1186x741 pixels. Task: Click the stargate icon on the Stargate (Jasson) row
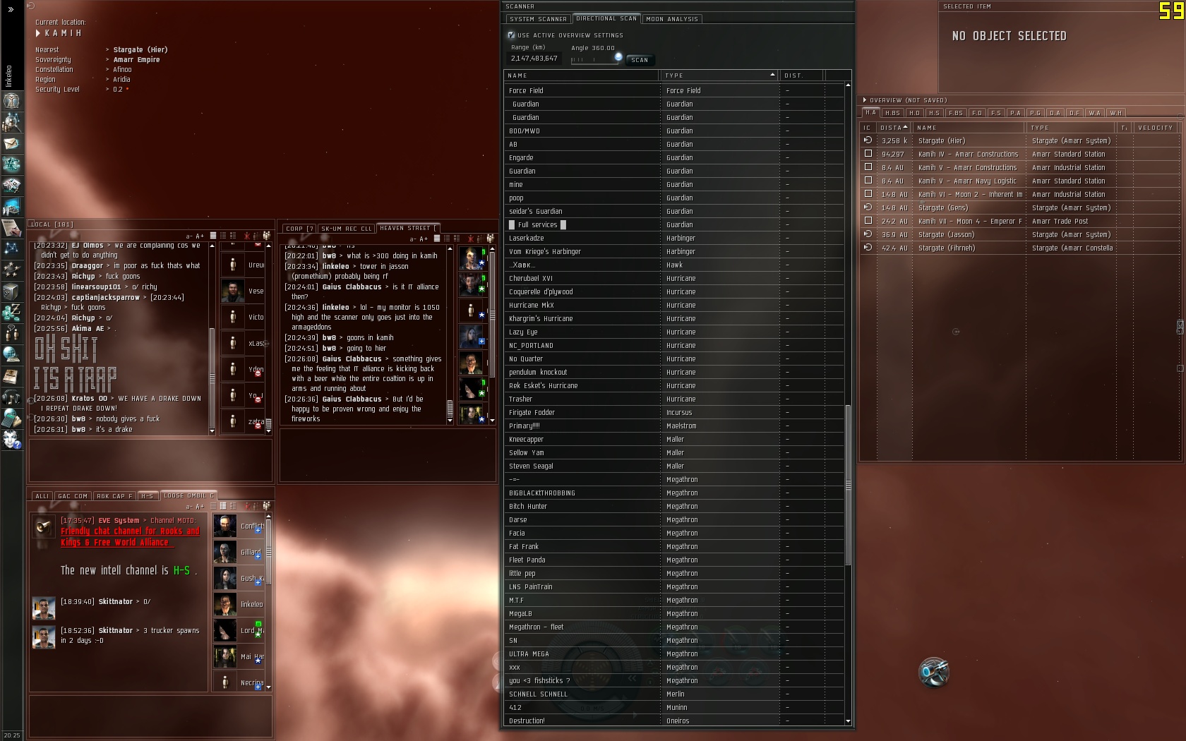pos(868,234)
